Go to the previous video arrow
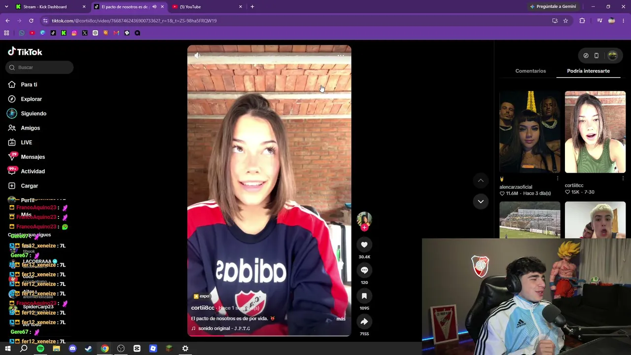Viewport: 631px width, 355px height. click(481, 180)
